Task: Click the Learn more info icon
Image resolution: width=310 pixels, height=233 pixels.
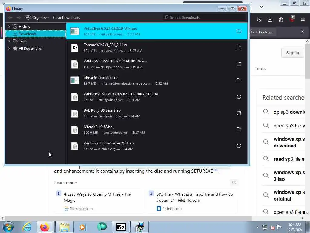Action: [x=234, y=182]
